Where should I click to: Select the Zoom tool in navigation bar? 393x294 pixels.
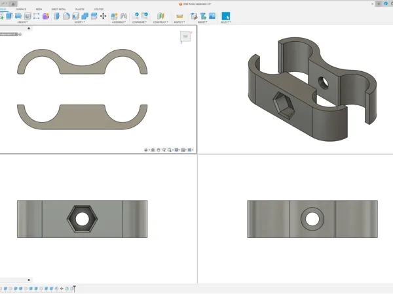164,150
